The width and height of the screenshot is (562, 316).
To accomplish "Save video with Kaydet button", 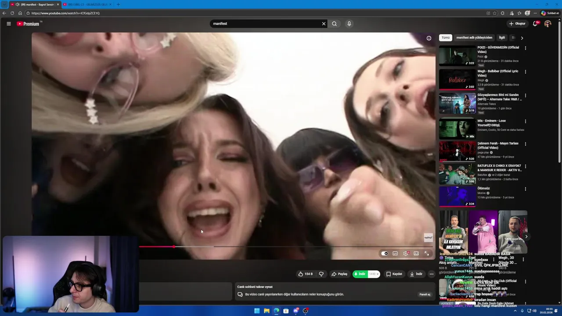I will tap(394, 274).
